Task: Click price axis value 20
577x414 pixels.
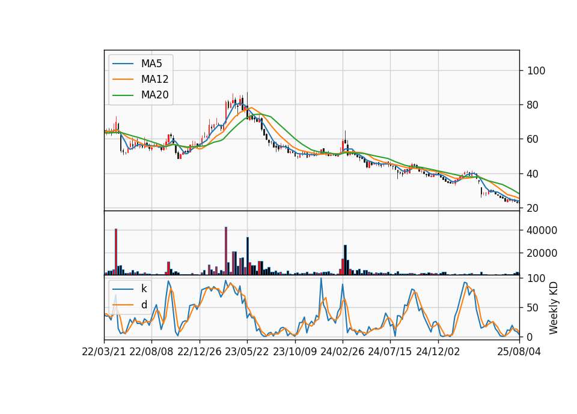Action: [533, 208]
